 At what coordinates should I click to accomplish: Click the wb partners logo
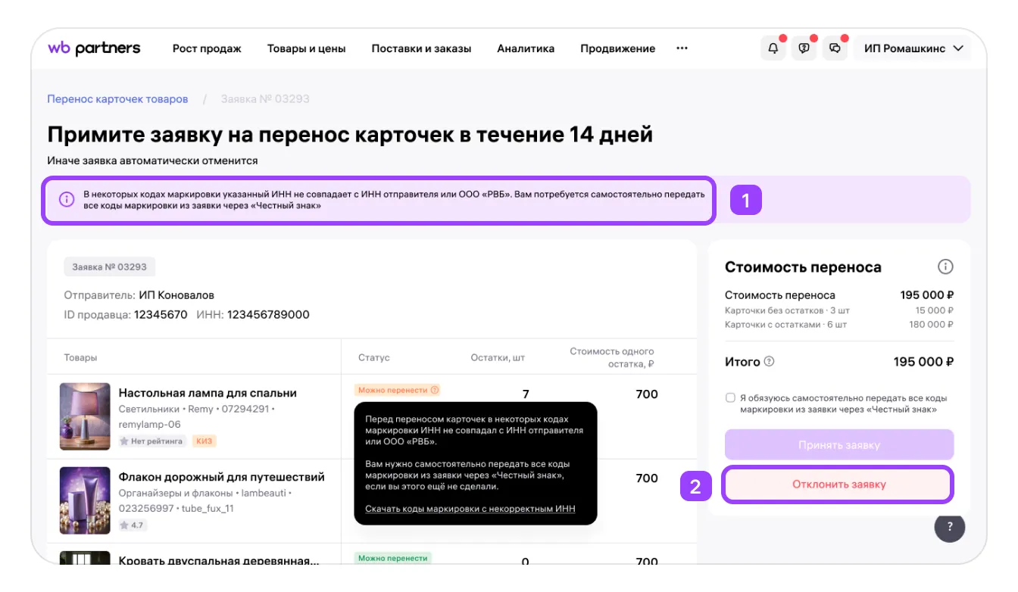point(94,48)
